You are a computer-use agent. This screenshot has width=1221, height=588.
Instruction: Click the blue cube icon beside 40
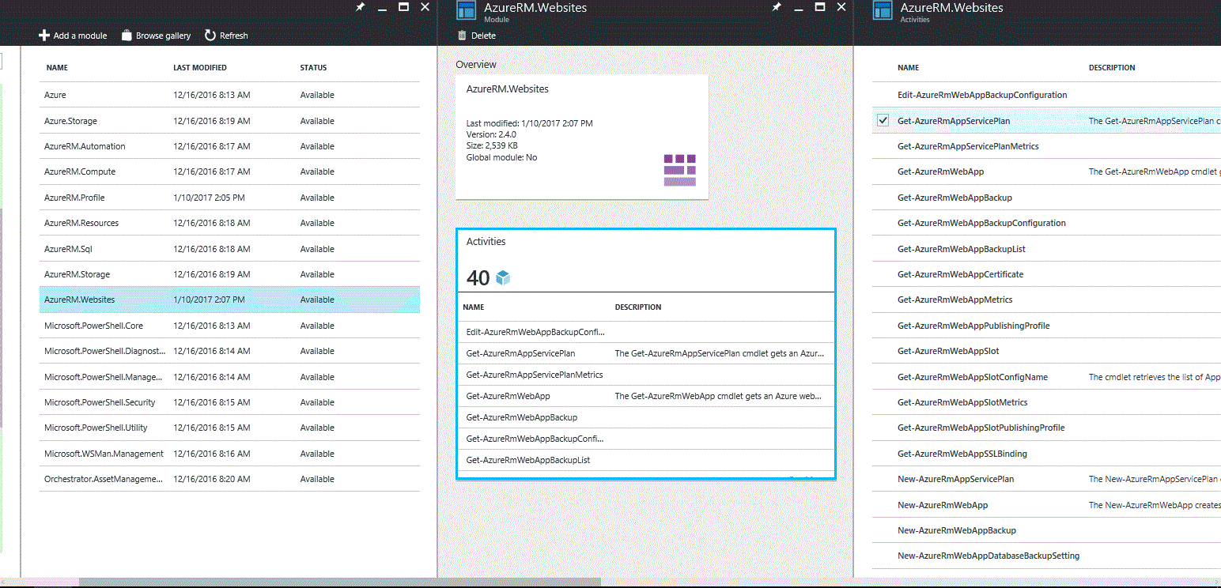(x=503, y=277)
